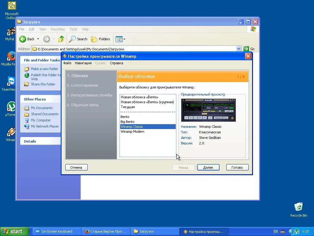This screenshot has width=314, height=236.
Task: Select Текущая skin entry
Action: (148, 107)
